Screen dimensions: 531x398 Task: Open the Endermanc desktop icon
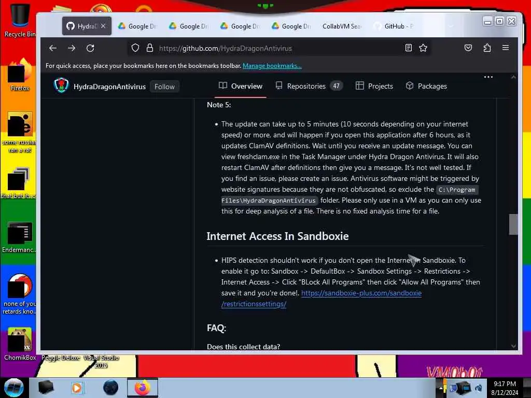click(19, 237)
